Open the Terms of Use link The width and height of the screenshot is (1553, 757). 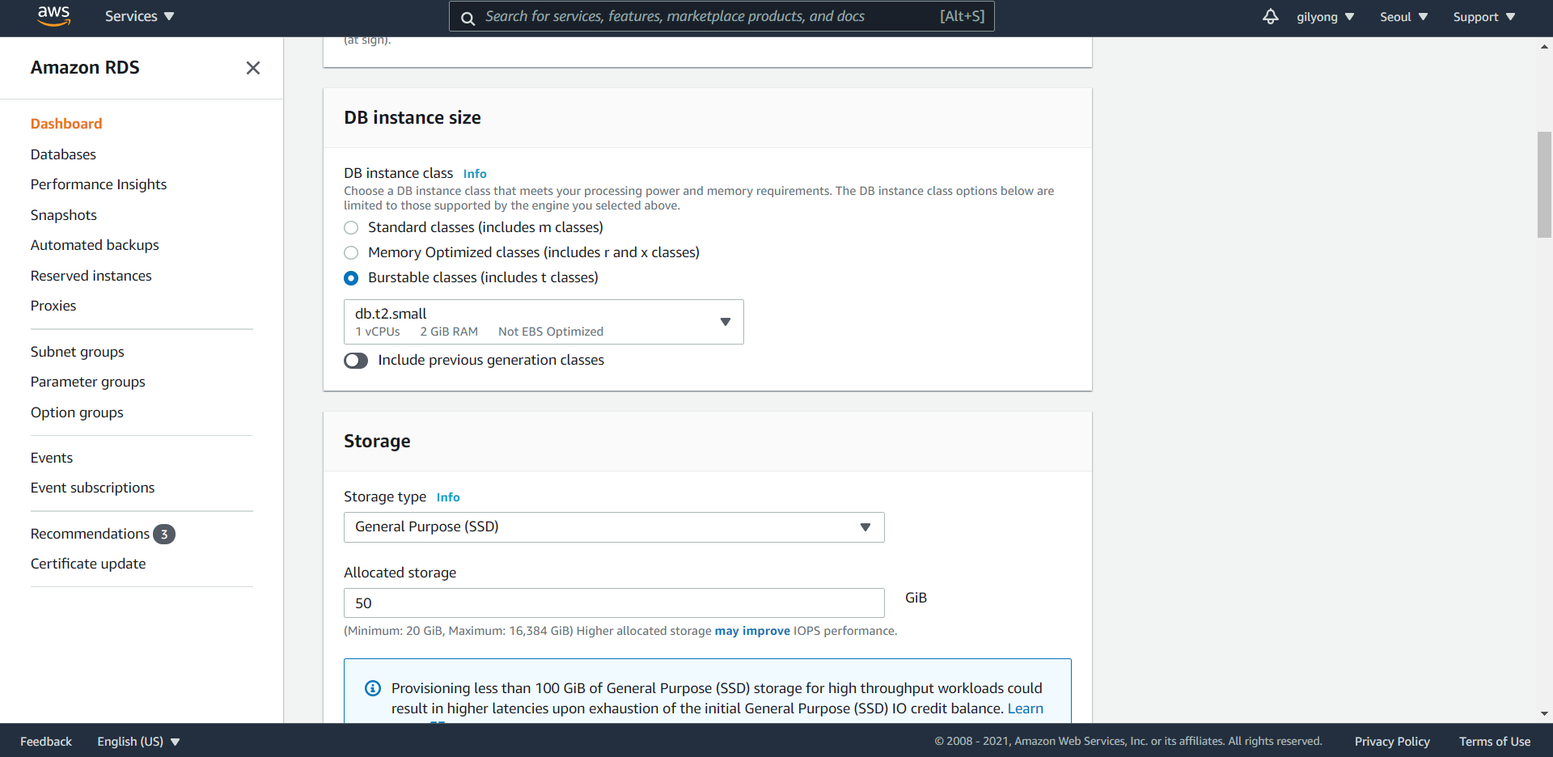click(1495, 742)
